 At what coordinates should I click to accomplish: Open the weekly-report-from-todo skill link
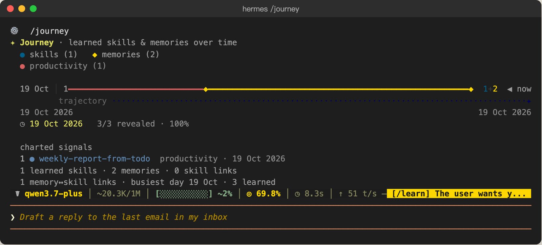95,159
